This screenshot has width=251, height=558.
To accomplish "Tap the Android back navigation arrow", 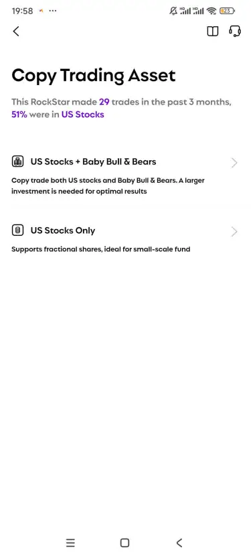I will click(x=179, y=543).
